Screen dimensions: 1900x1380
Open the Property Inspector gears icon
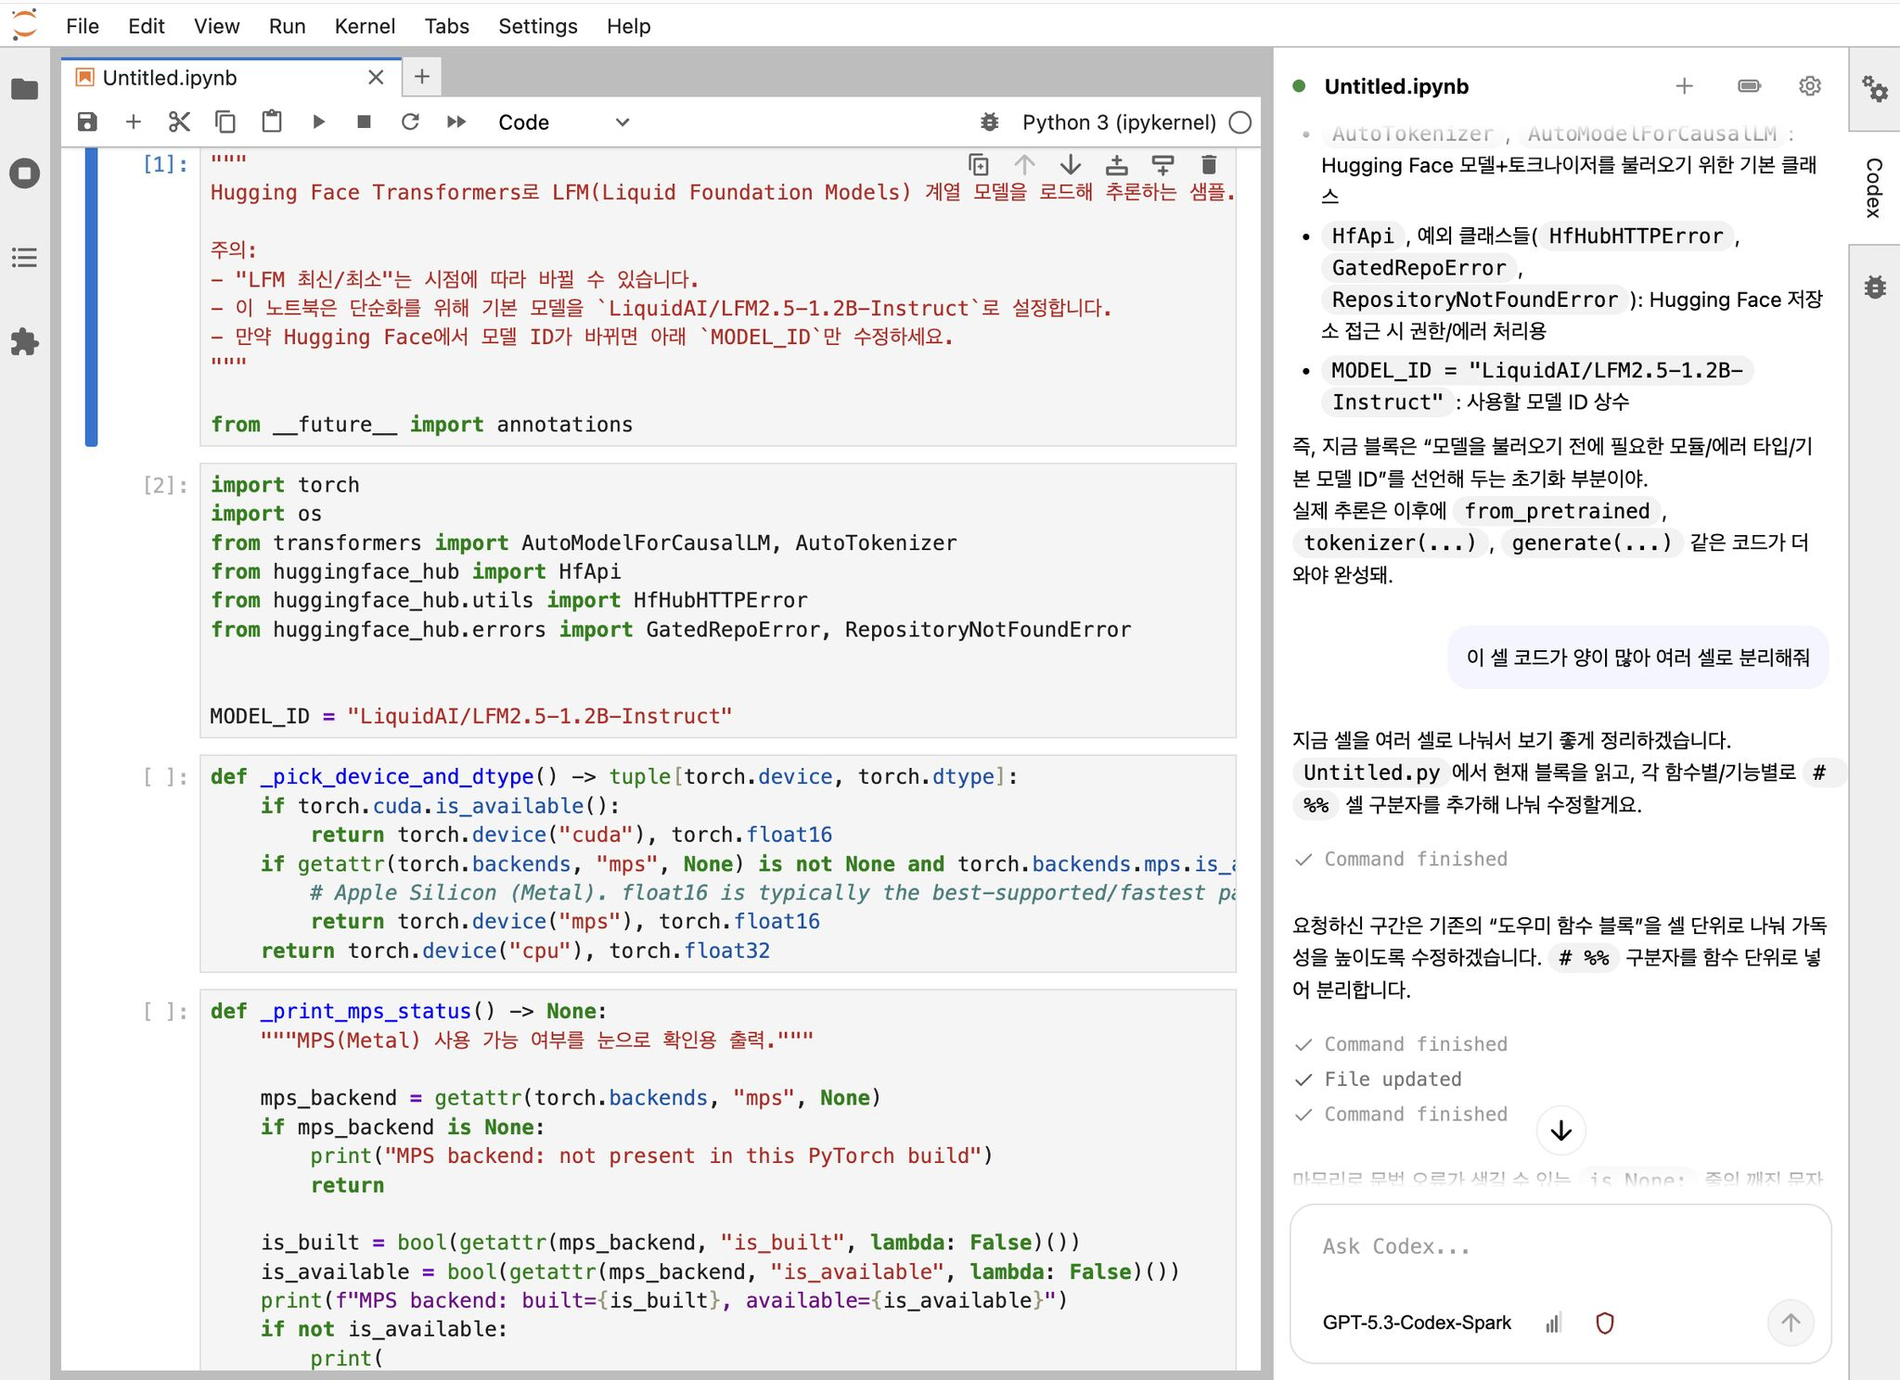point(1875,89)
